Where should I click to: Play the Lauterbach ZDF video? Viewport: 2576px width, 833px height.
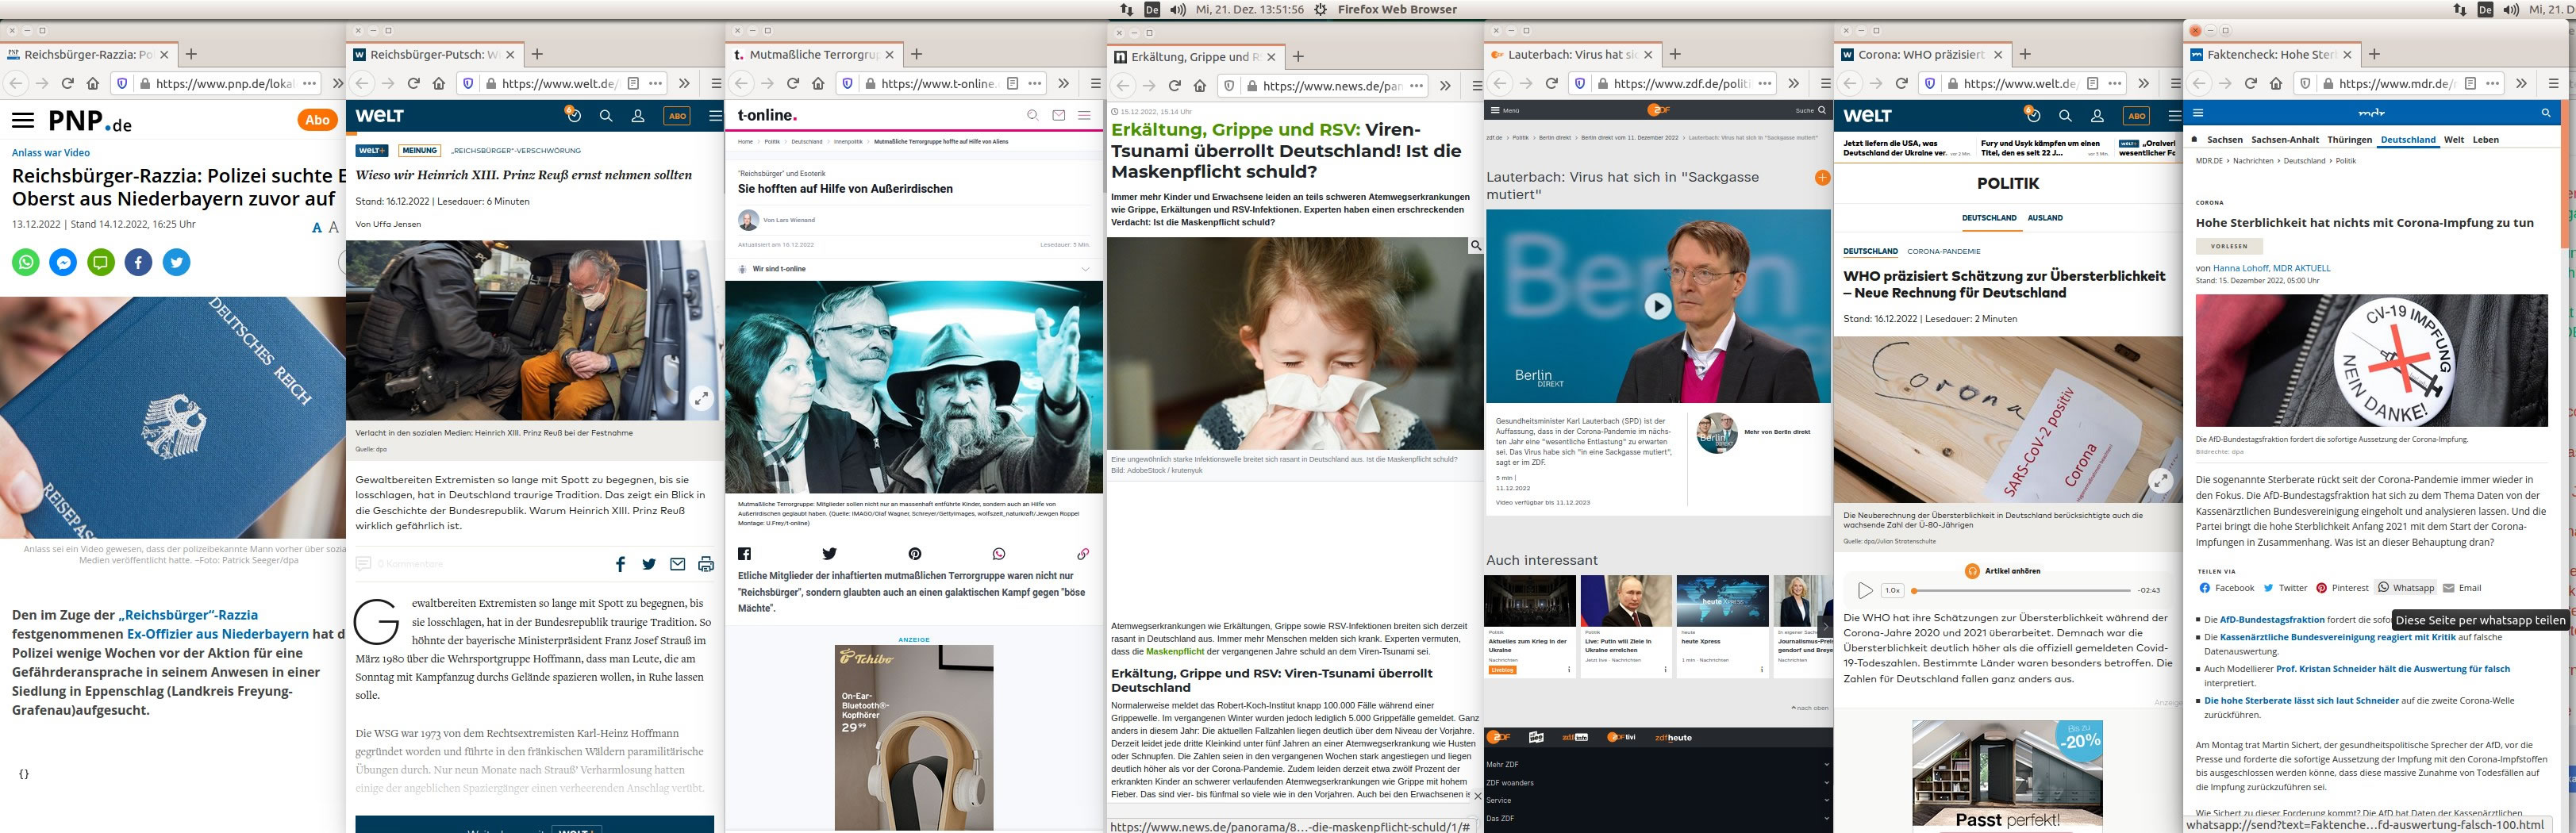pyautogui.click(x=1658, y=306)
